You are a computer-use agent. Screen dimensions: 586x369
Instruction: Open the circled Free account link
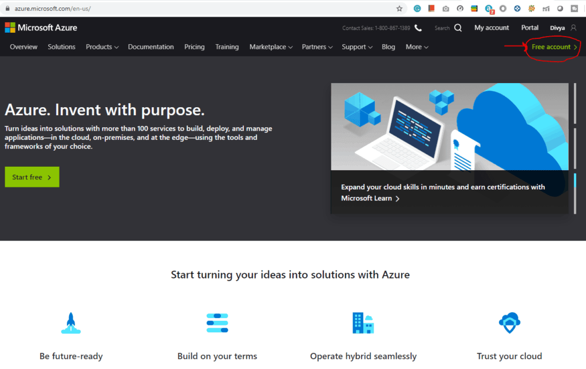pos(551,47)
